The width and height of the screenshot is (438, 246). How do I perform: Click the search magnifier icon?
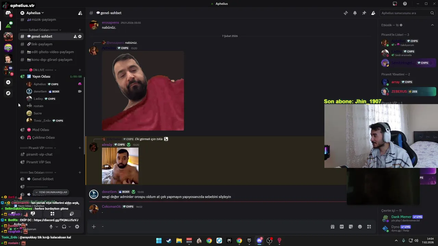click(432, 13)
